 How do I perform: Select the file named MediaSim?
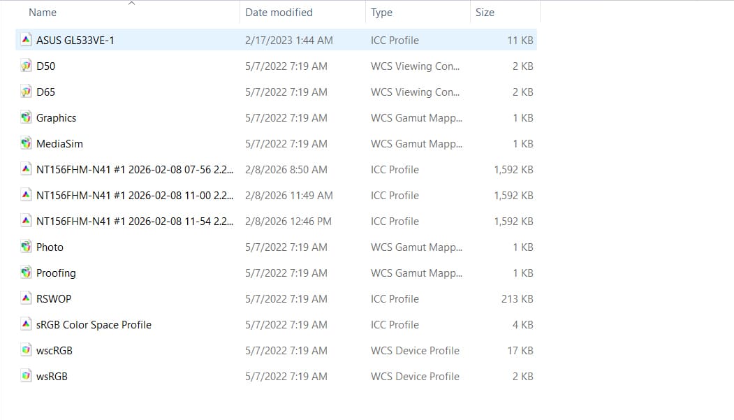coord(59,144)
